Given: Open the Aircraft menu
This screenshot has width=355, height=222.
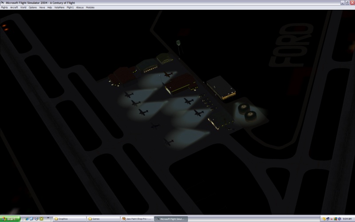Looking at the screenshot, I should pyautogui.click(x=14, y=8).
